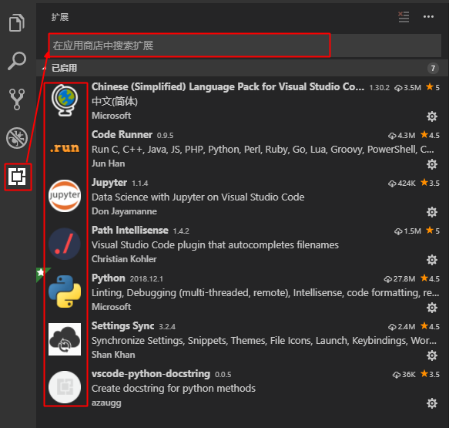Open the Python extension title

[109, 278]
